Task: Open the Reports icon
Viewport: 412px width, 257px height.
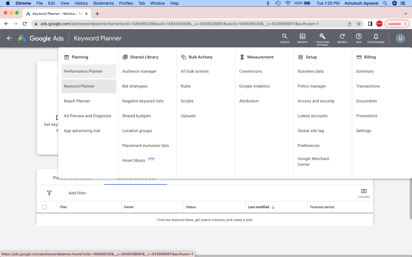Action: click(x=302, y=36)
